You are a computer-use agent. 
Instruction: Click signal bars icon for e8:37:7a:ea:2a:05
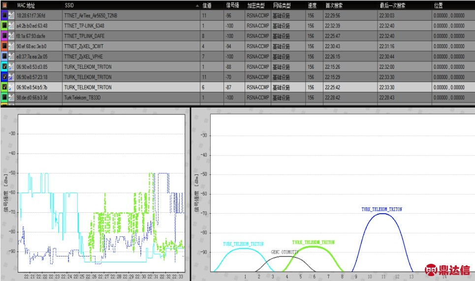11,56
